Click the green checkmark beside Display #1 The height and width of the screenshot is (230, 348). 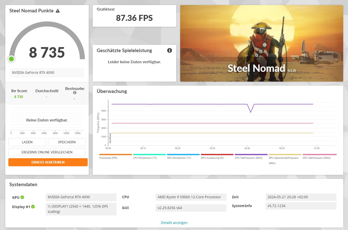tap(33, 206)
